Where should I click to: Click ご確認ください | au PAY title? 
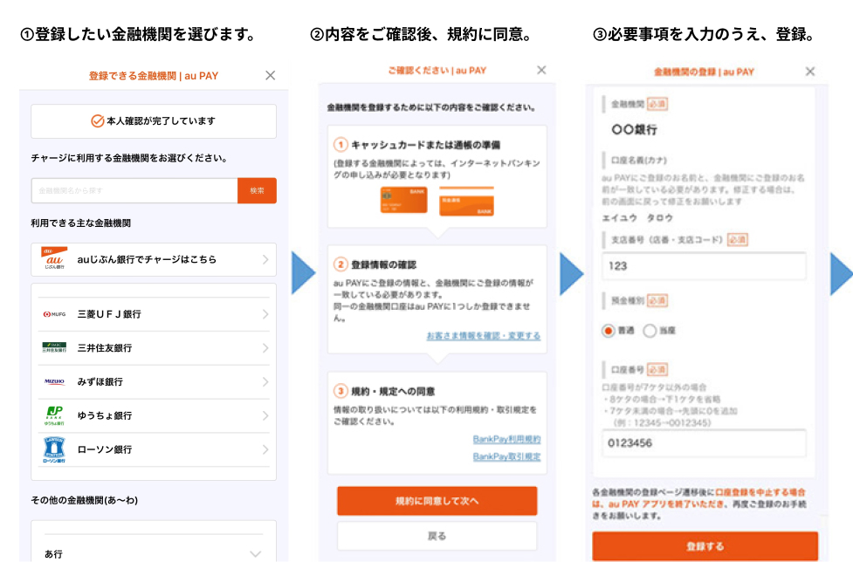click(x=437, y=70)
